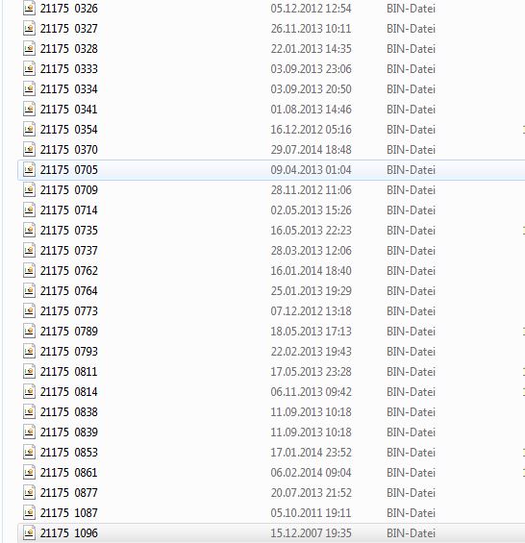The width and height of the screenshot is (525, 543).
Task: Click the file icon for 21175 0877
Action: coord(29,492)
